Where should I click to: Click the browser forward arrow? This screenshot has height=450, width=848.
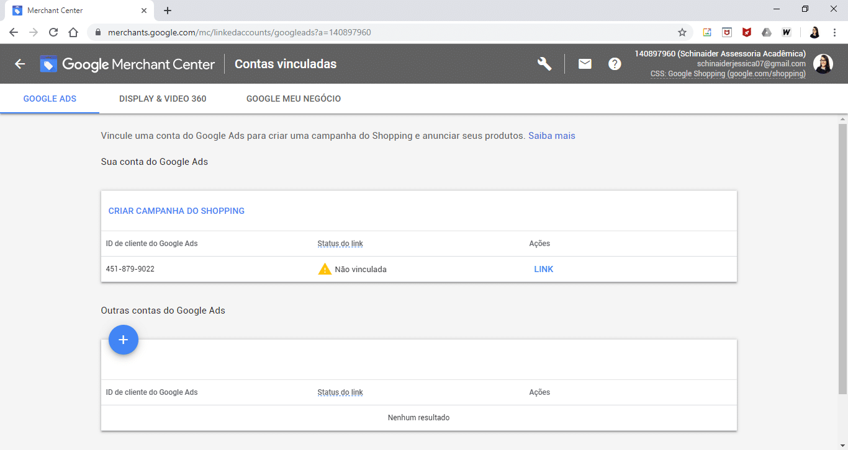coord(34,32)
